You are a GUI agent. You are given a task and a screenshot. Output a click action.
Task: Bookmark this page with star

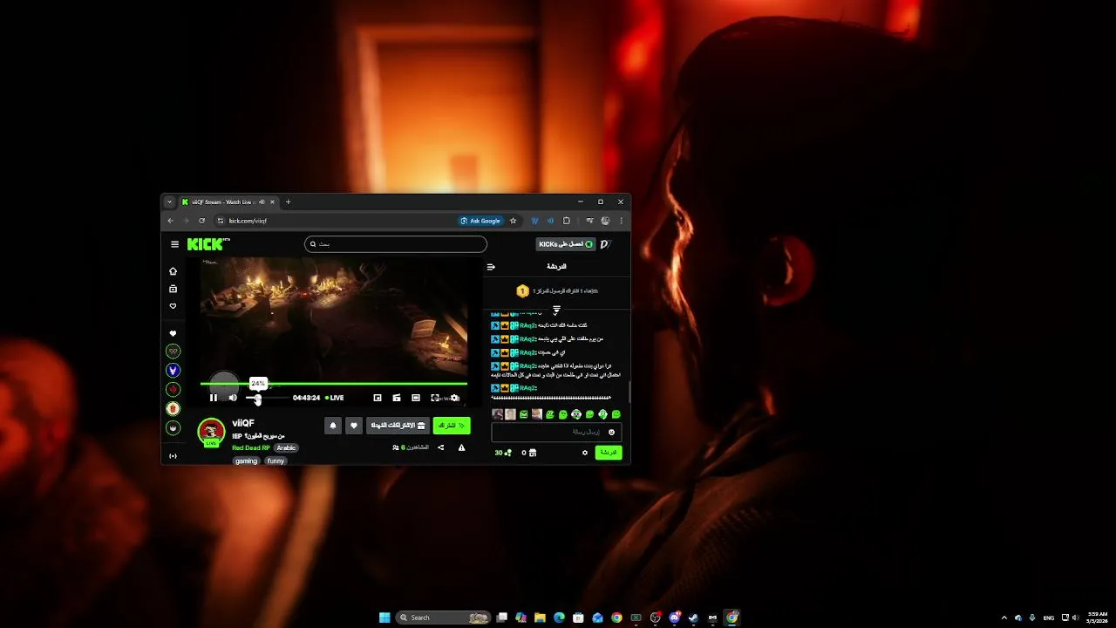[514, 221]
